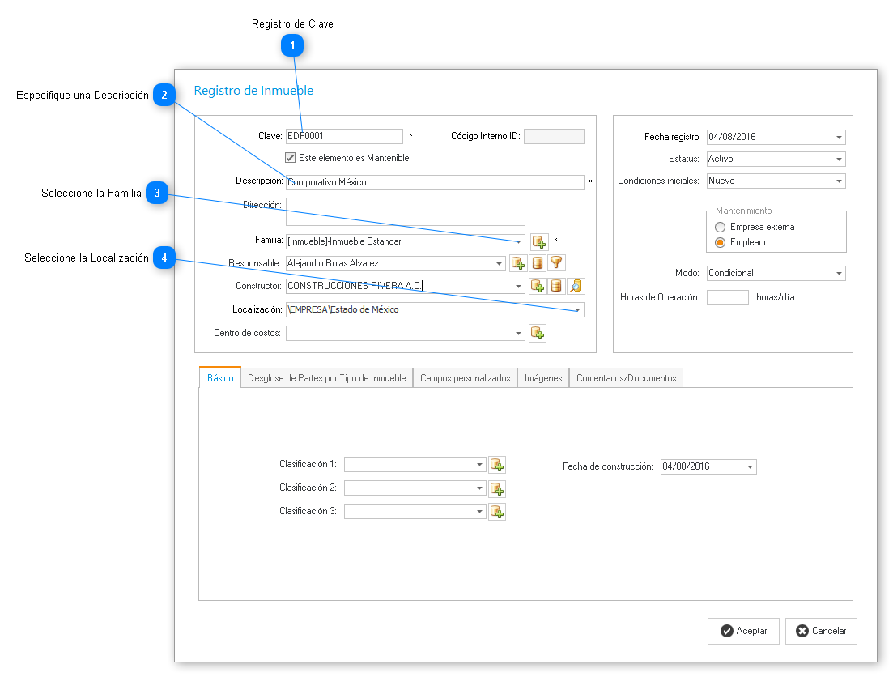Click the Cancelar button
Screen dimensions: 893x677
pos(821,631)
